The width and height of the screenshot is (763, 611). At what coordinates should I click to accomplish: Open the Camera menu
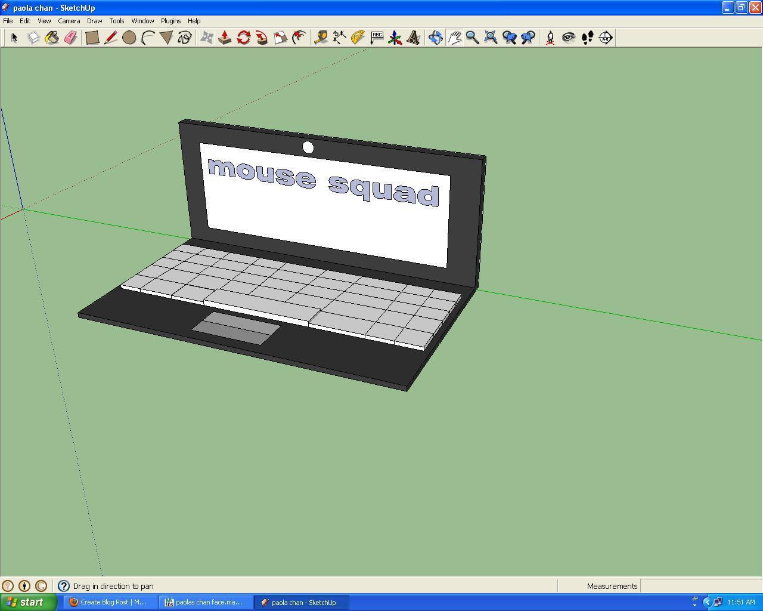[69, 21]
